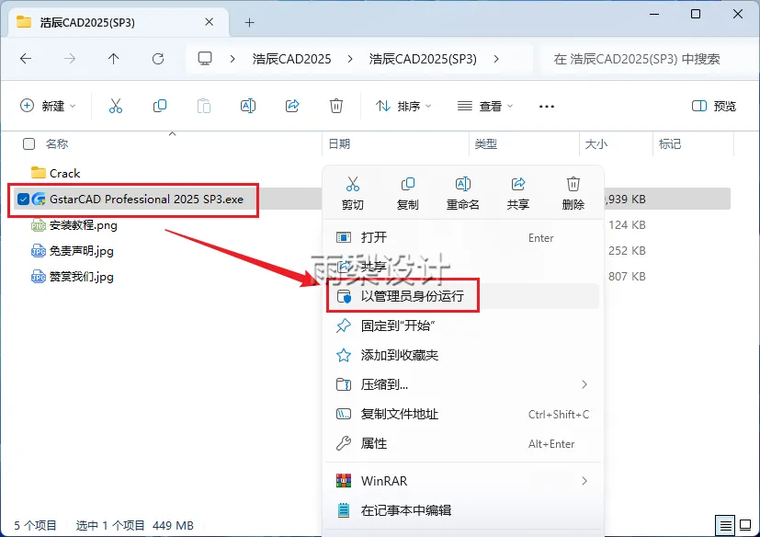
Task: Click the 浩辰CAD2025 breadcrumb
Action: (x=292, y=59)
